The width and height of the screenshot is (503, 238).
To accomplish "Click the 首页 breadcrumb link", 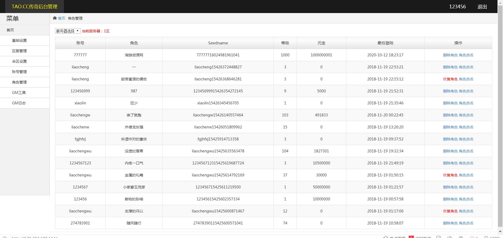I will 62,18.
